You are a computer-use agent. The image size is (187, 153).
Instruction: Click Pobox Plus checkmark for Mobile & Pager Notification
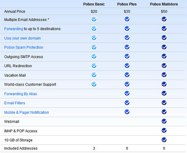tap(127, 112)
